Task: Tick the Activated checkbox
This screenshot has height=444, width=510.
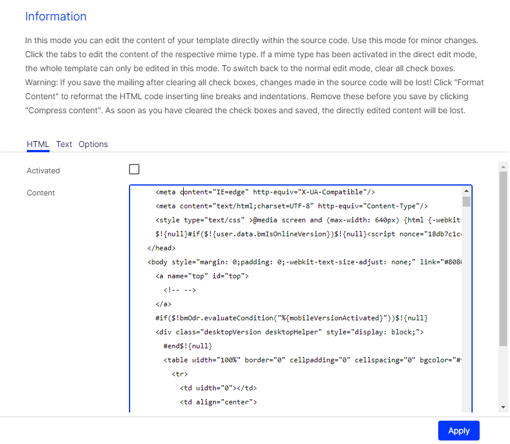Action: pos(134,170)
